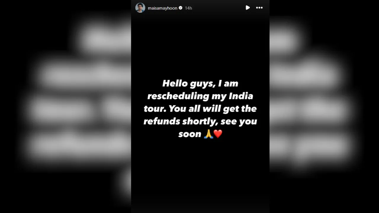Open the three-dot more options menu
This screenshot has height=213, width=379.
coord(259,8)
